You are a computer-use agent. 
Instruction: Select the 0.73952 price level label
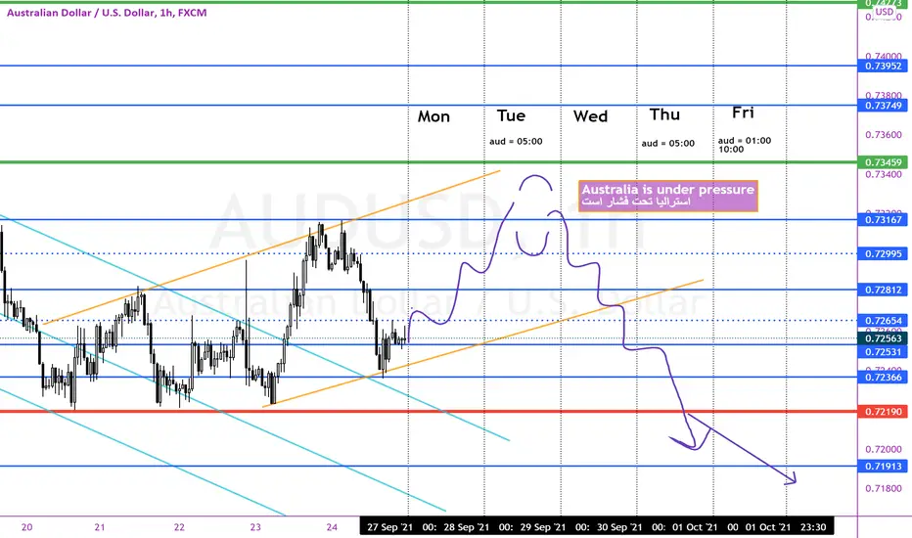coord(883,66)
